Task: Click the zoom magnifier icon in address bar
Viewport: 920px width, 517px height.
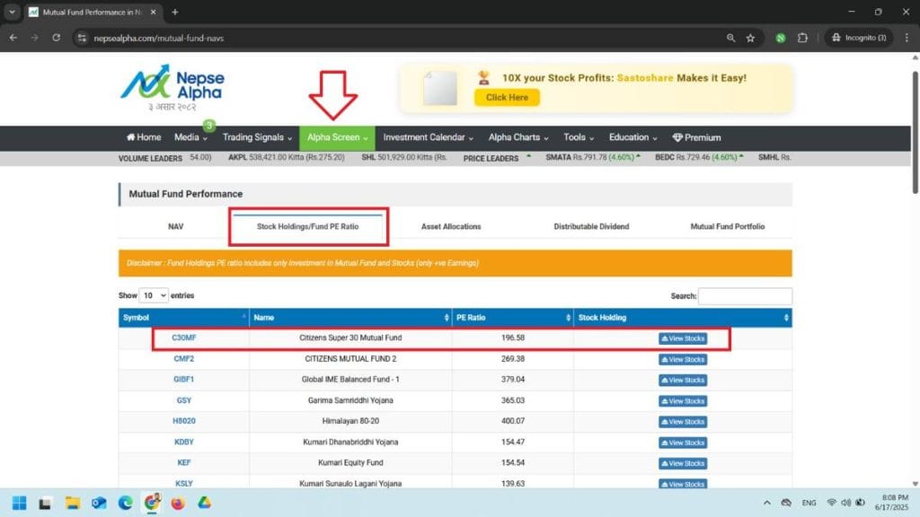Action: (x=730, y=38)
